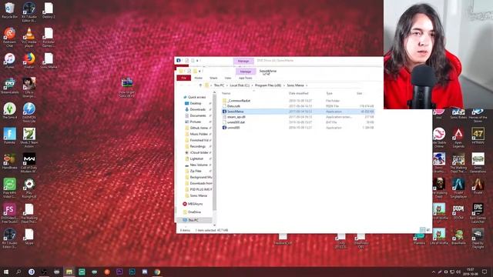Open The Sims 4 desktop icon
493x277 pixels.
(9, 111)
